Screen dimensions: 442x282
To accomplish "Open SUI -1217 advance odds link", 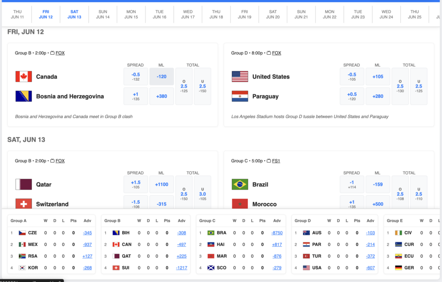I will 182,268.
